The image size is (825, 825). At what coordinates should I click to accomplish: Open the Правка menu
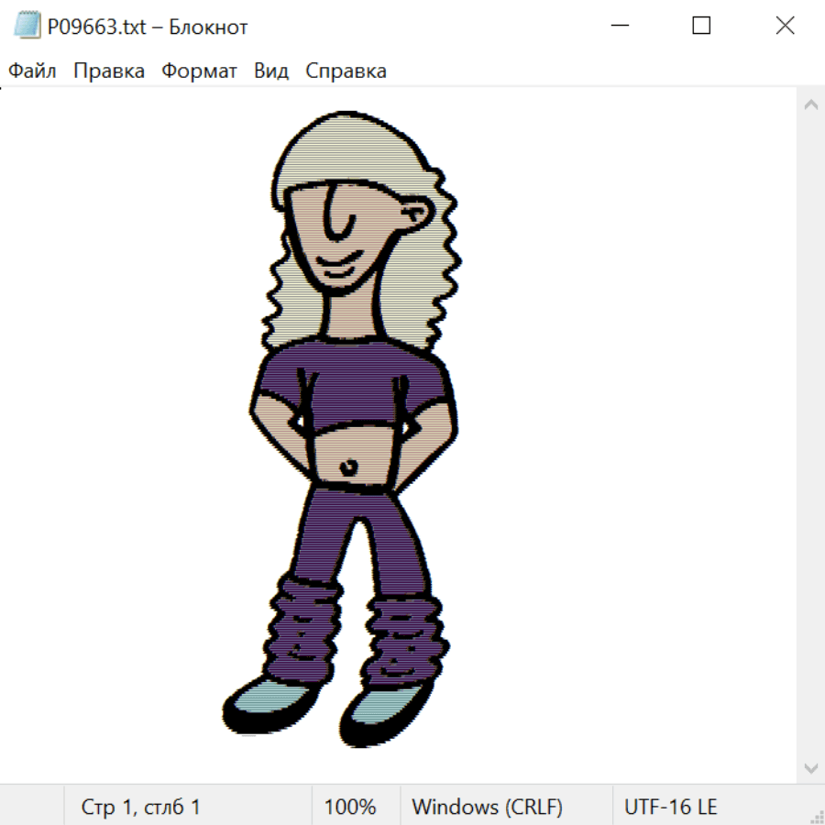point(109,71)
